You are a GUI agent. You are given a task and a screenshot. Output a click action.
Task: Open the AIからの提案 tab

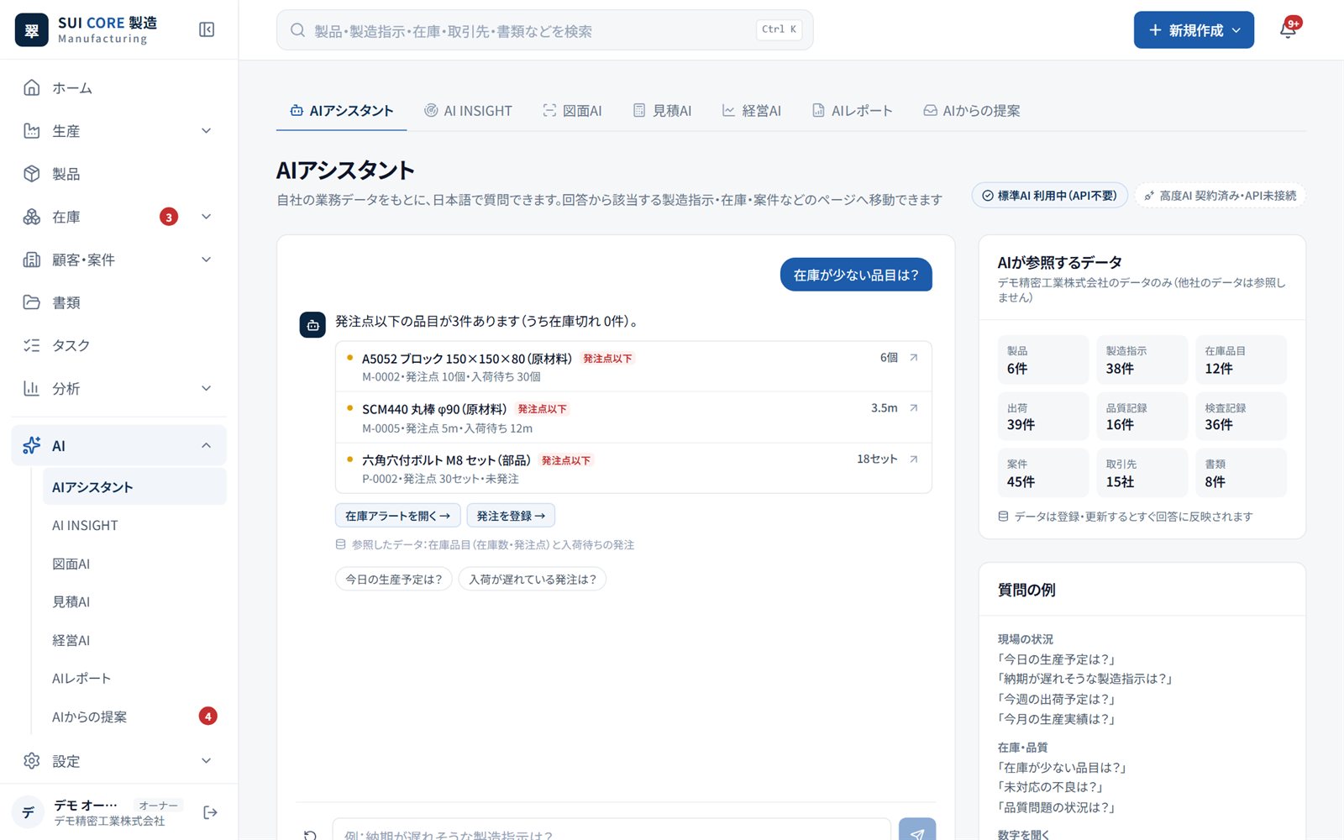click(971, 111)
